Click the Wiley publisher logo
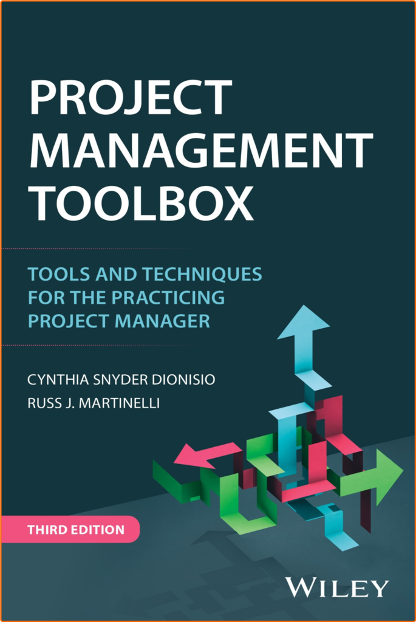The height and width of the screenshot is (622, 416). pos(337,587)
